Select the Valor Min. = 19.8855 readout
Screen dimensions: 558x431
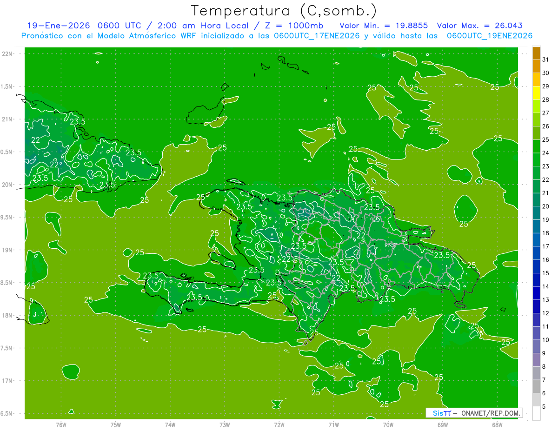click(384, 26)
